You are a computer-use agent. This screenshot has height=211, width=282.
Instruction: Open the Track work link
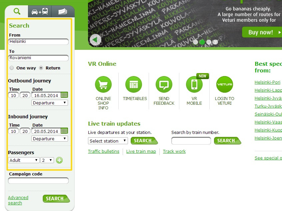click(174, 152)
